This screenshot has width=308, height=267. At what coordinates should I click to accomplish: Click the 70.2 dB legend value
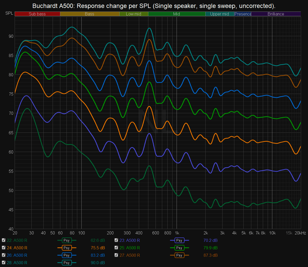click(x=210, y=241)
